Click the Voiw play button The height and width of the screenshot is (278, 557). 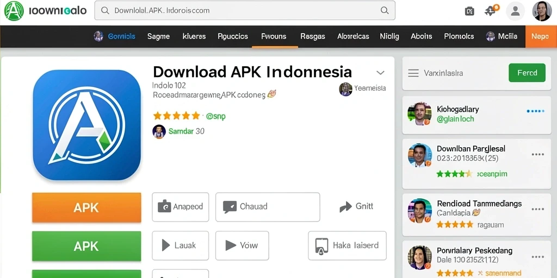point(242,245)
